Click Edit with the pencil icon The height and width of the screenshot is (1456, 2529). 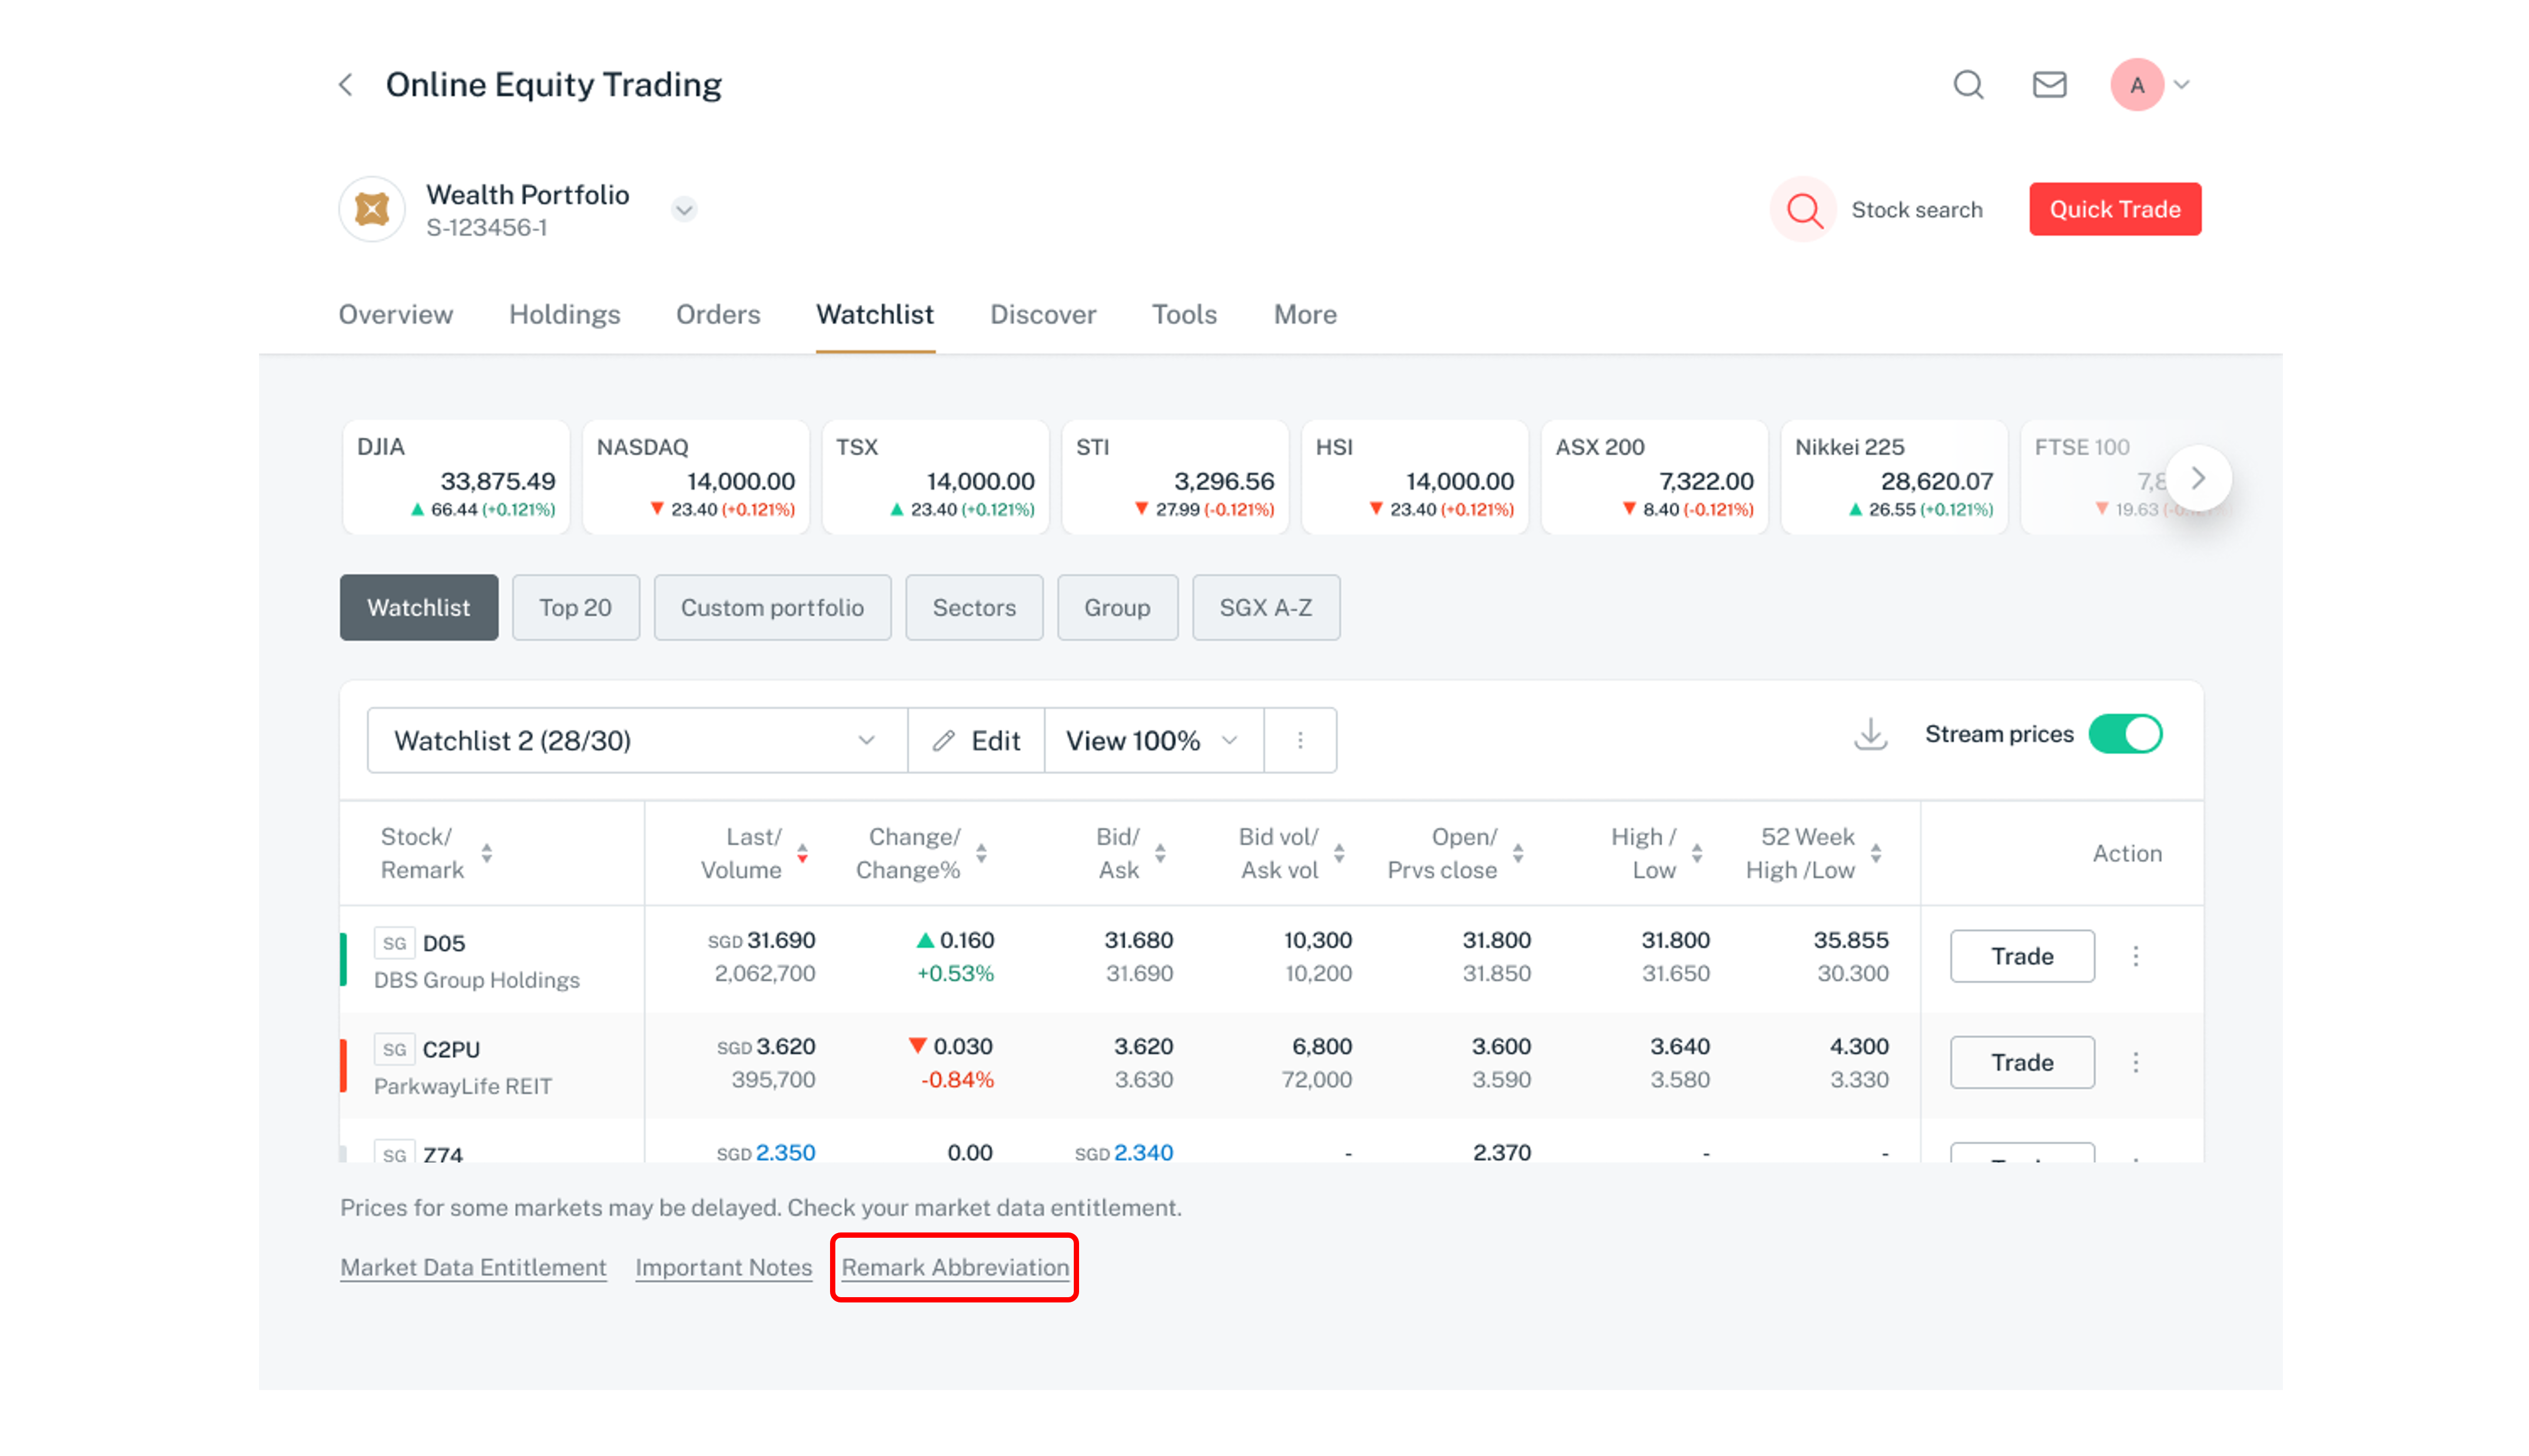(975, 740)
